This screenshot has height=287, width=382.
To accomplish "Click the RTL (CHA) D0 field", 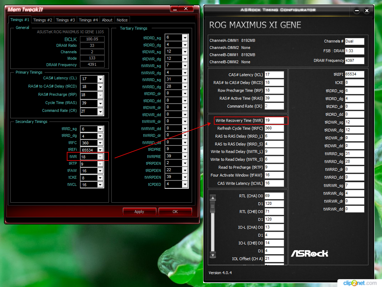I will [x=274, y=196].
